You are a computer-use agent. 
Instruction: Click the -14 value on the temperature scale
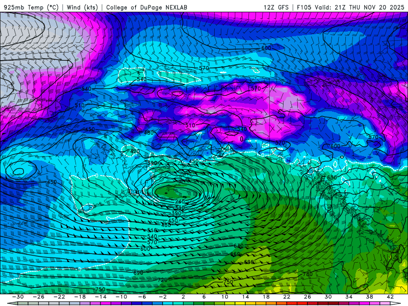tap(100, 297)
